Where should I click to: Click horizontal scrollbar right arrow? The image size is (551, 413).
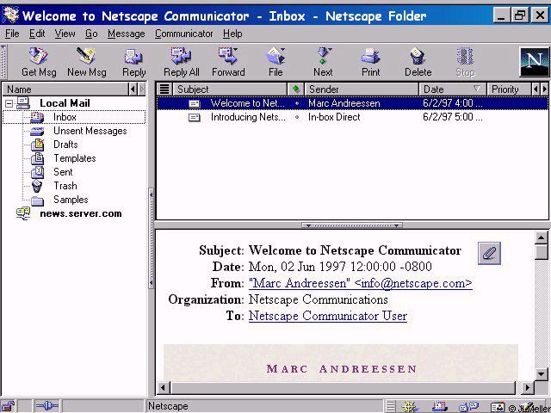[527, 388]
